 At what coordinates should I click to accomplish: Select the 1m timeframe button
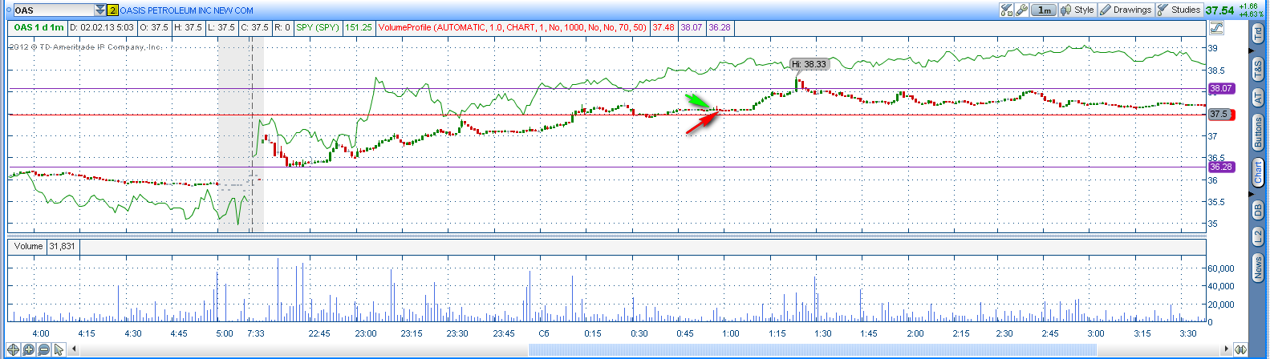[1043, 10]
